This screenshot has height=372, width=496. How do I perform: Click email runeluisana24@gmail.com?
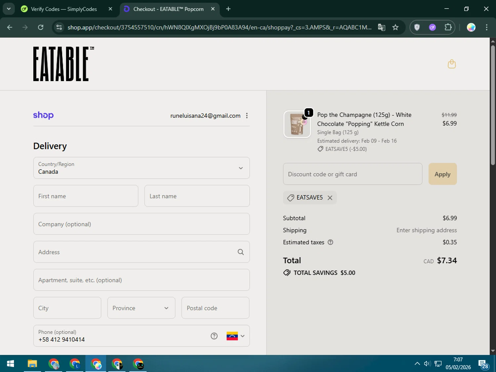click(x=205, y=116)
